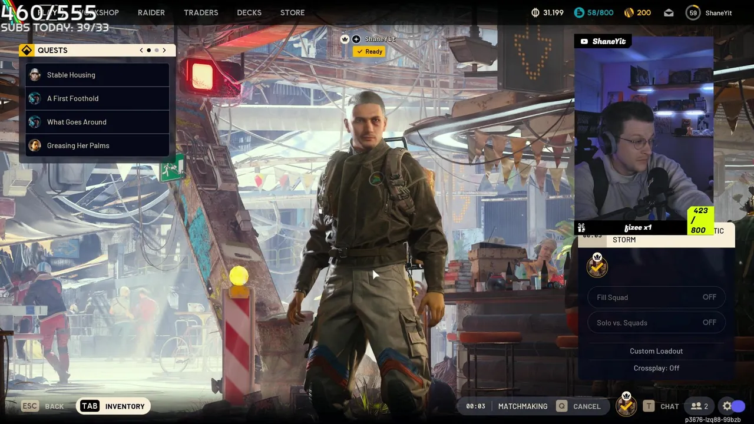The image size is (754, 424).
Task: Open the Greasing Her Palms quest
Action: 98,145
